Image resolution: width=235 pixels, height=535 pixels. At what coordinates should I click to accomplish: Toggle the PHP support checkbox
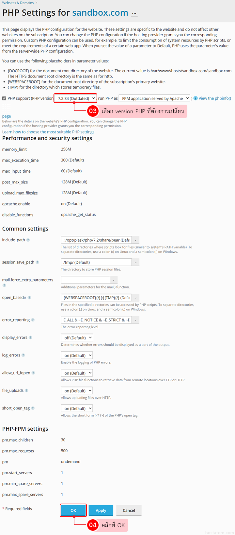pos(4,98)
